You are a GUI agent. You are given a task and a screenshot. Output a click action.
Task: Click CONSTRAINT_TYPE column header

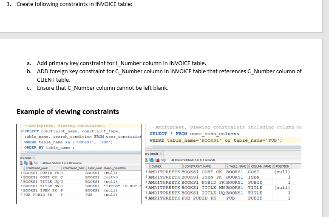click(73, 168)
